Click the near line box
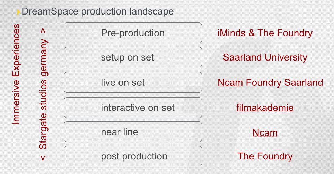This screenshot has height=174, width=334. [133, 132]
